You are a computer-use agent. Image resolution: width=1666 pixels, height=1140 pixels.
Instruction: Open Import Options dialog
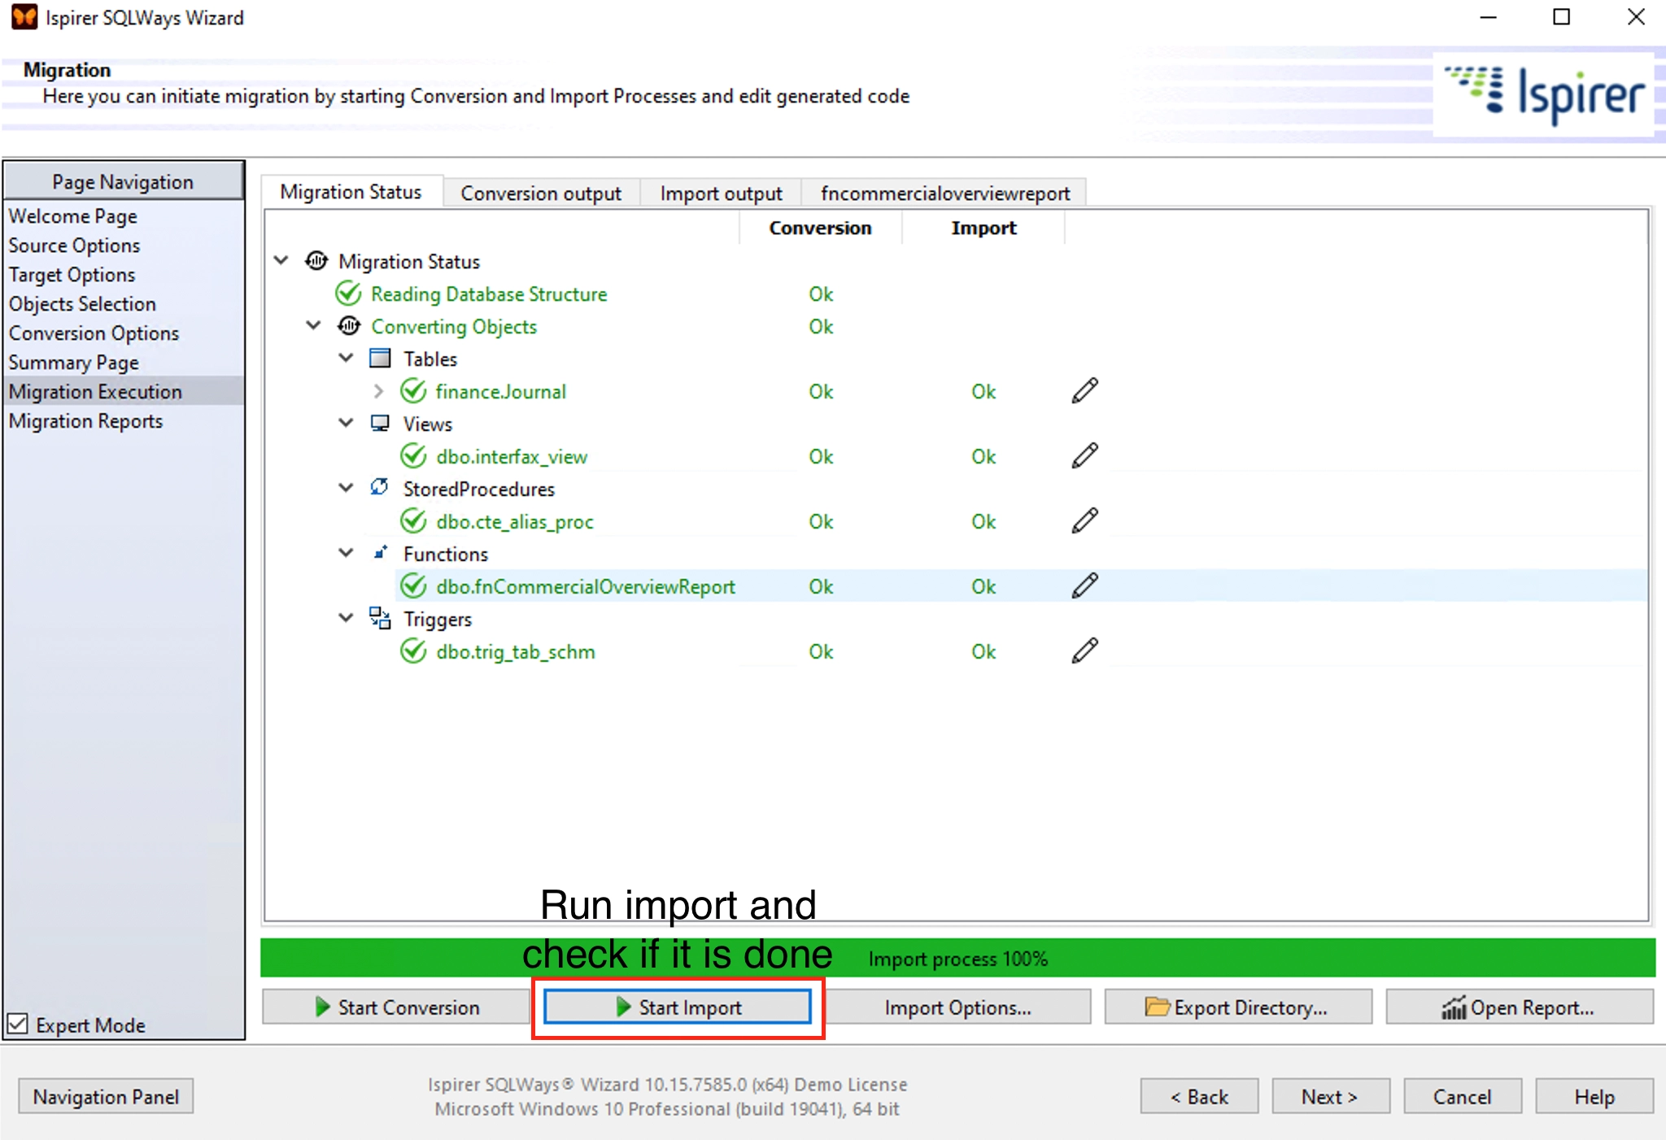pyautogui.click(x=957, y=1007)
